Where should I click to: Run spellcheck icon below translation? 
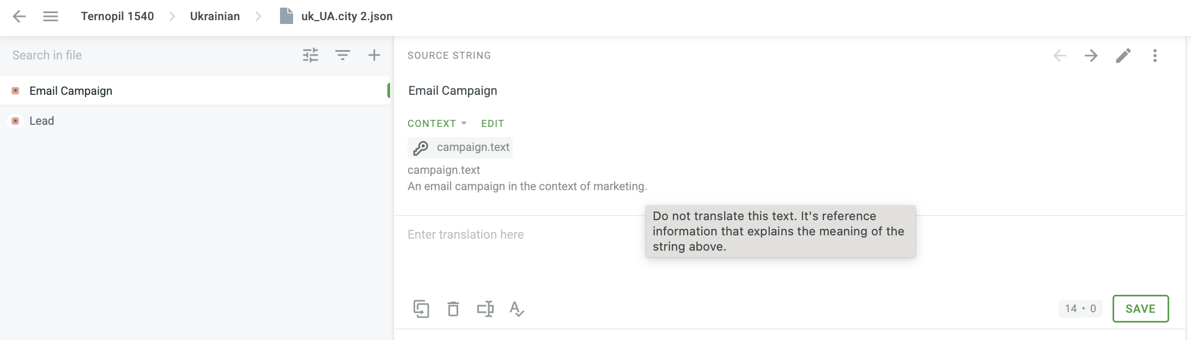(x=517, y=309)
